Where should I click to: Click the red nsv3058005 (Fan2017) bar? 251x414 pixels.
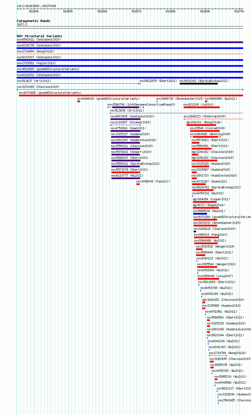pos(138,184)
